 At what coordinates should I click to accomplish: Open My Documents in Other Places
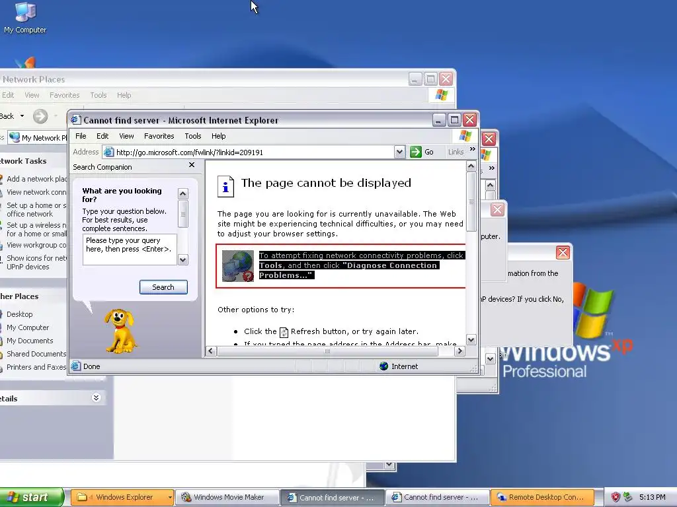click(x=30, y=341)
